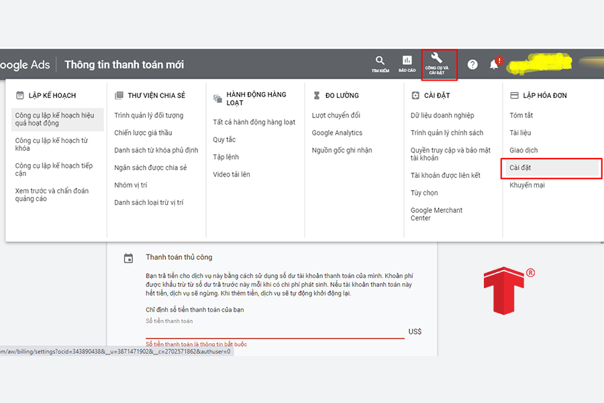
Task: Open Giao dịch transactions
Action: tap(523, 150)
